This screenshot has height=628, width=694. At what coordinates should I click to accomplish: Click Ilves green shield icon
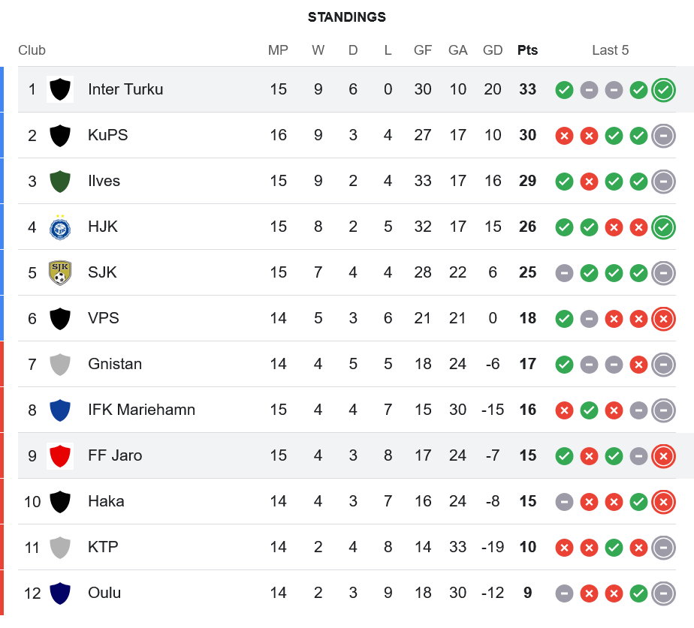coord(60,181)
